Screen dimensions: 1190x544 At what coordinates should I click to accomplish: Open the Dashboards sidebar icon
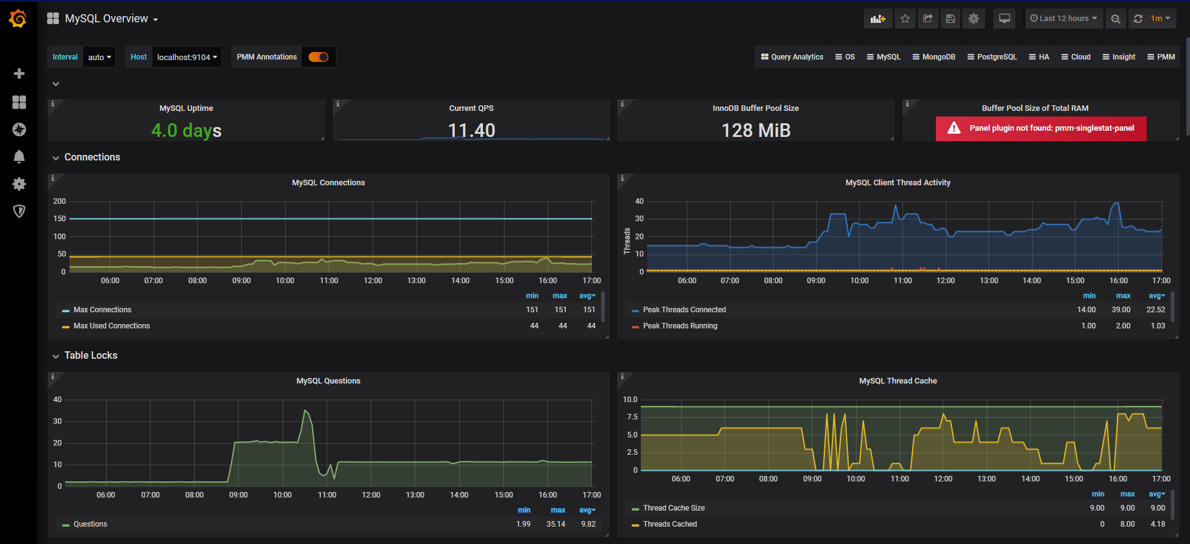click(x=19, y=102)
